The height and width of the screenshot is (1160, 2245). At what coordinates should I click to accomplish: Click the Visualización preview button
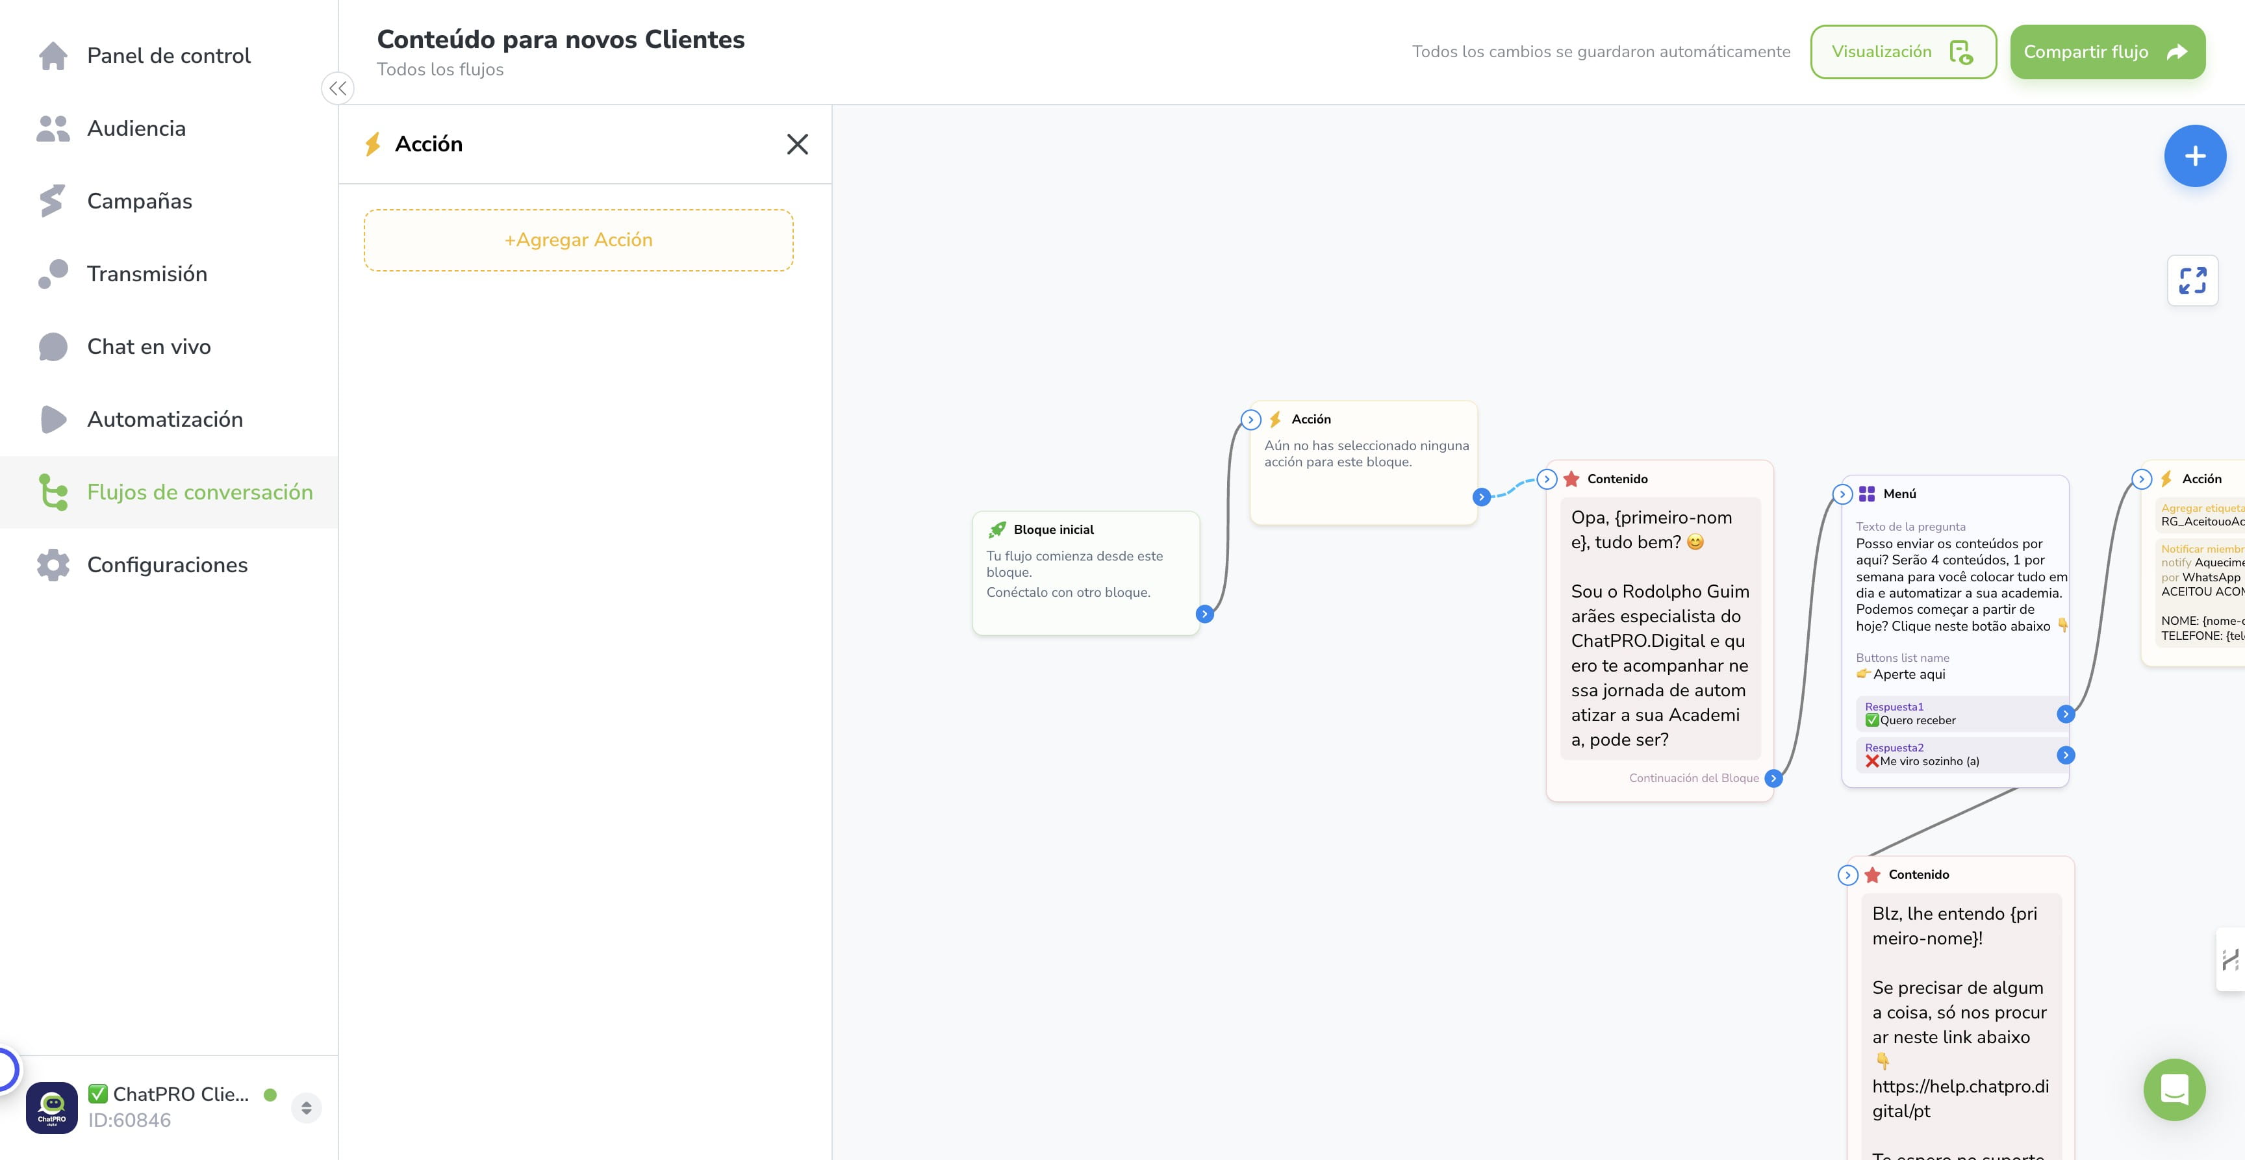[x=1903, y=51]
